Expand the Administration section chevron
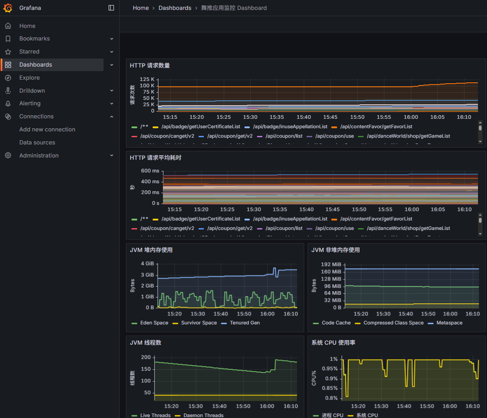The image size is (487, 418). [112, 155]
